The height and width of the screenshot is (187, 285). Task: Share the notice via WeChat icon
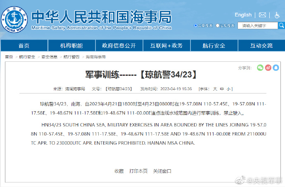260,68
